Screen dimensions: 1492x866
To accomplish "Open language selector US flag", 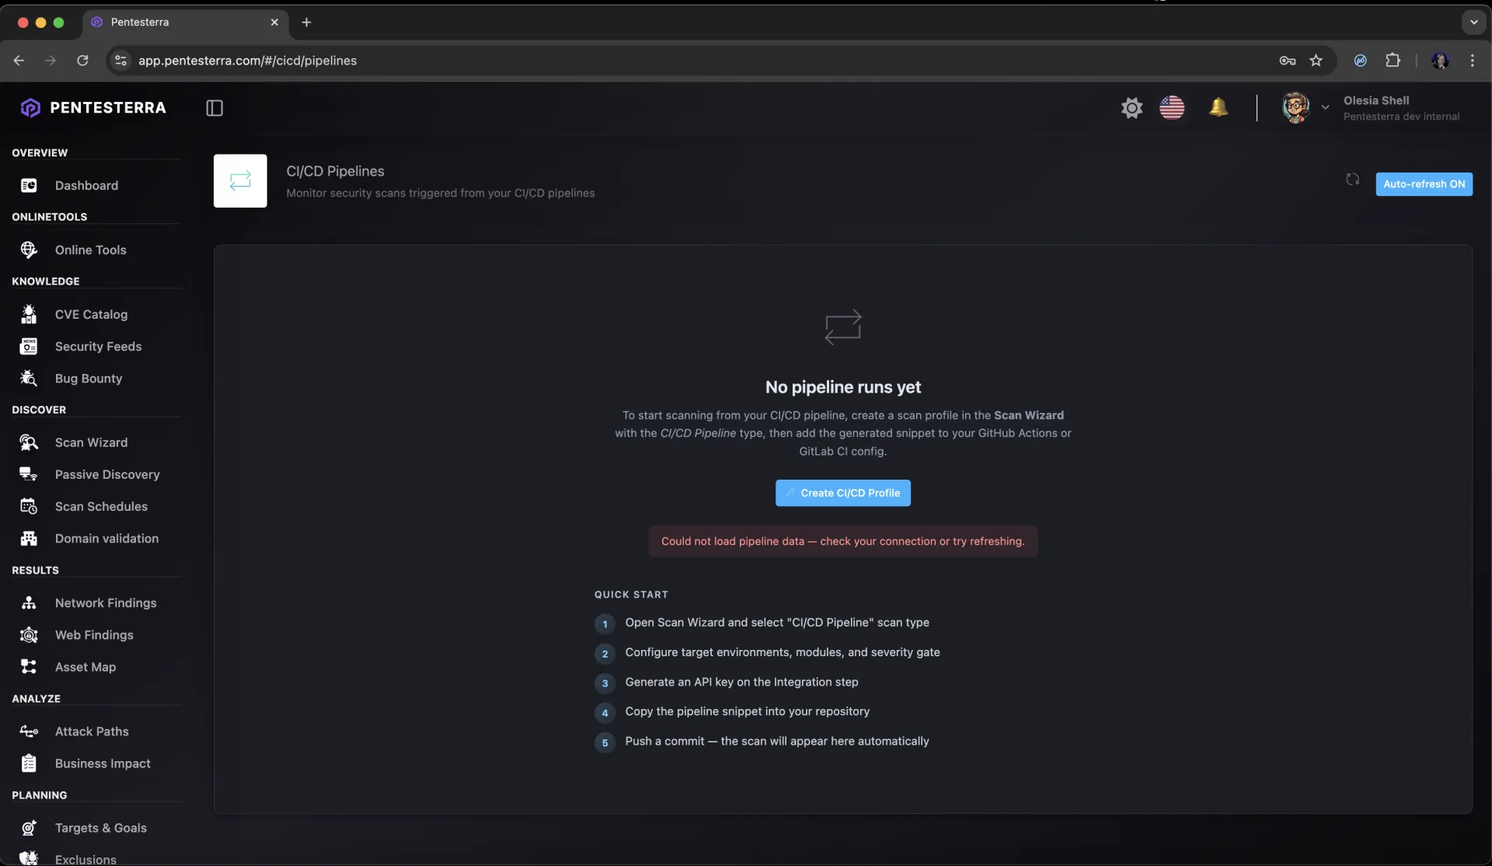I will pyautogui.click(x=1172, y=108).
